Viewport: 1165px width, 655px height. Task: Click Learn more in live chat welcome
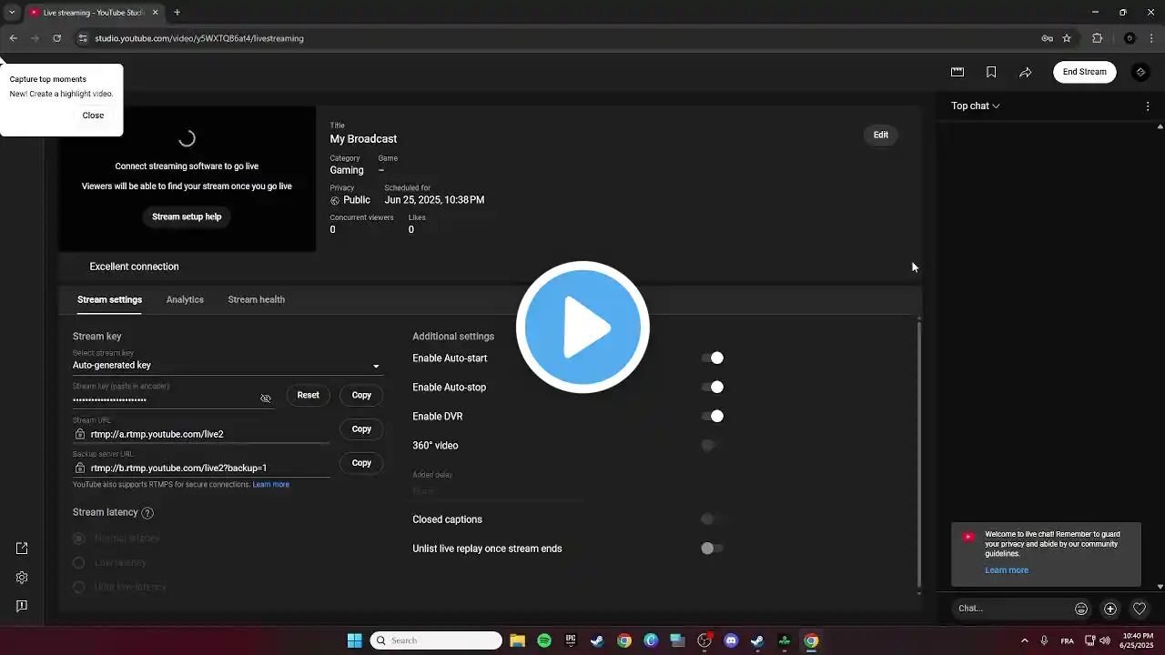coord(1007,570)
